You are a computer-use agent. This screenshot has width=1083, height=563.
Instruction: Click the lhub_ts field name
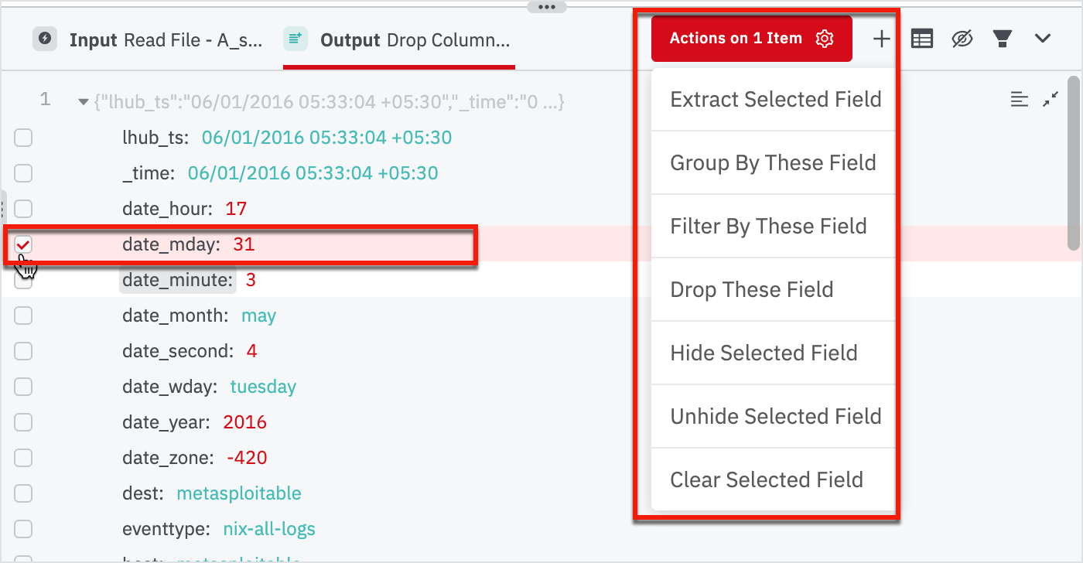tap(155, 138)
